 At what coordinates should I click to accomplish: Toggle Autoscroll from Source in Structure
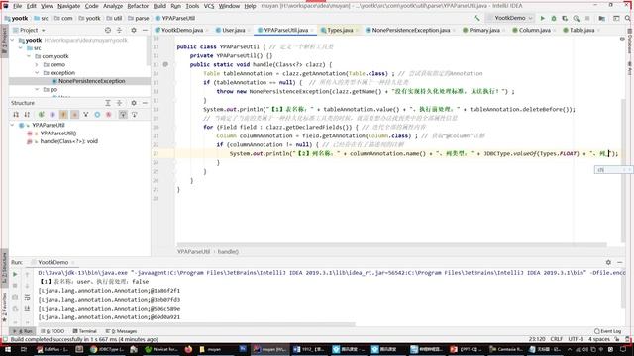tap(135, 115)
